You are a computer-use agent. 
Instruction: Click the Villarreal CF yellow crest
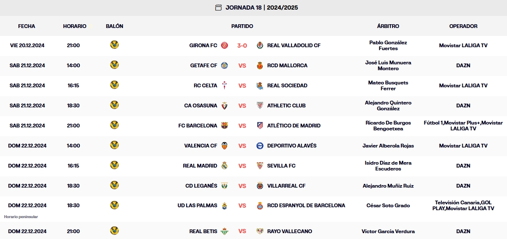point(260,186)
